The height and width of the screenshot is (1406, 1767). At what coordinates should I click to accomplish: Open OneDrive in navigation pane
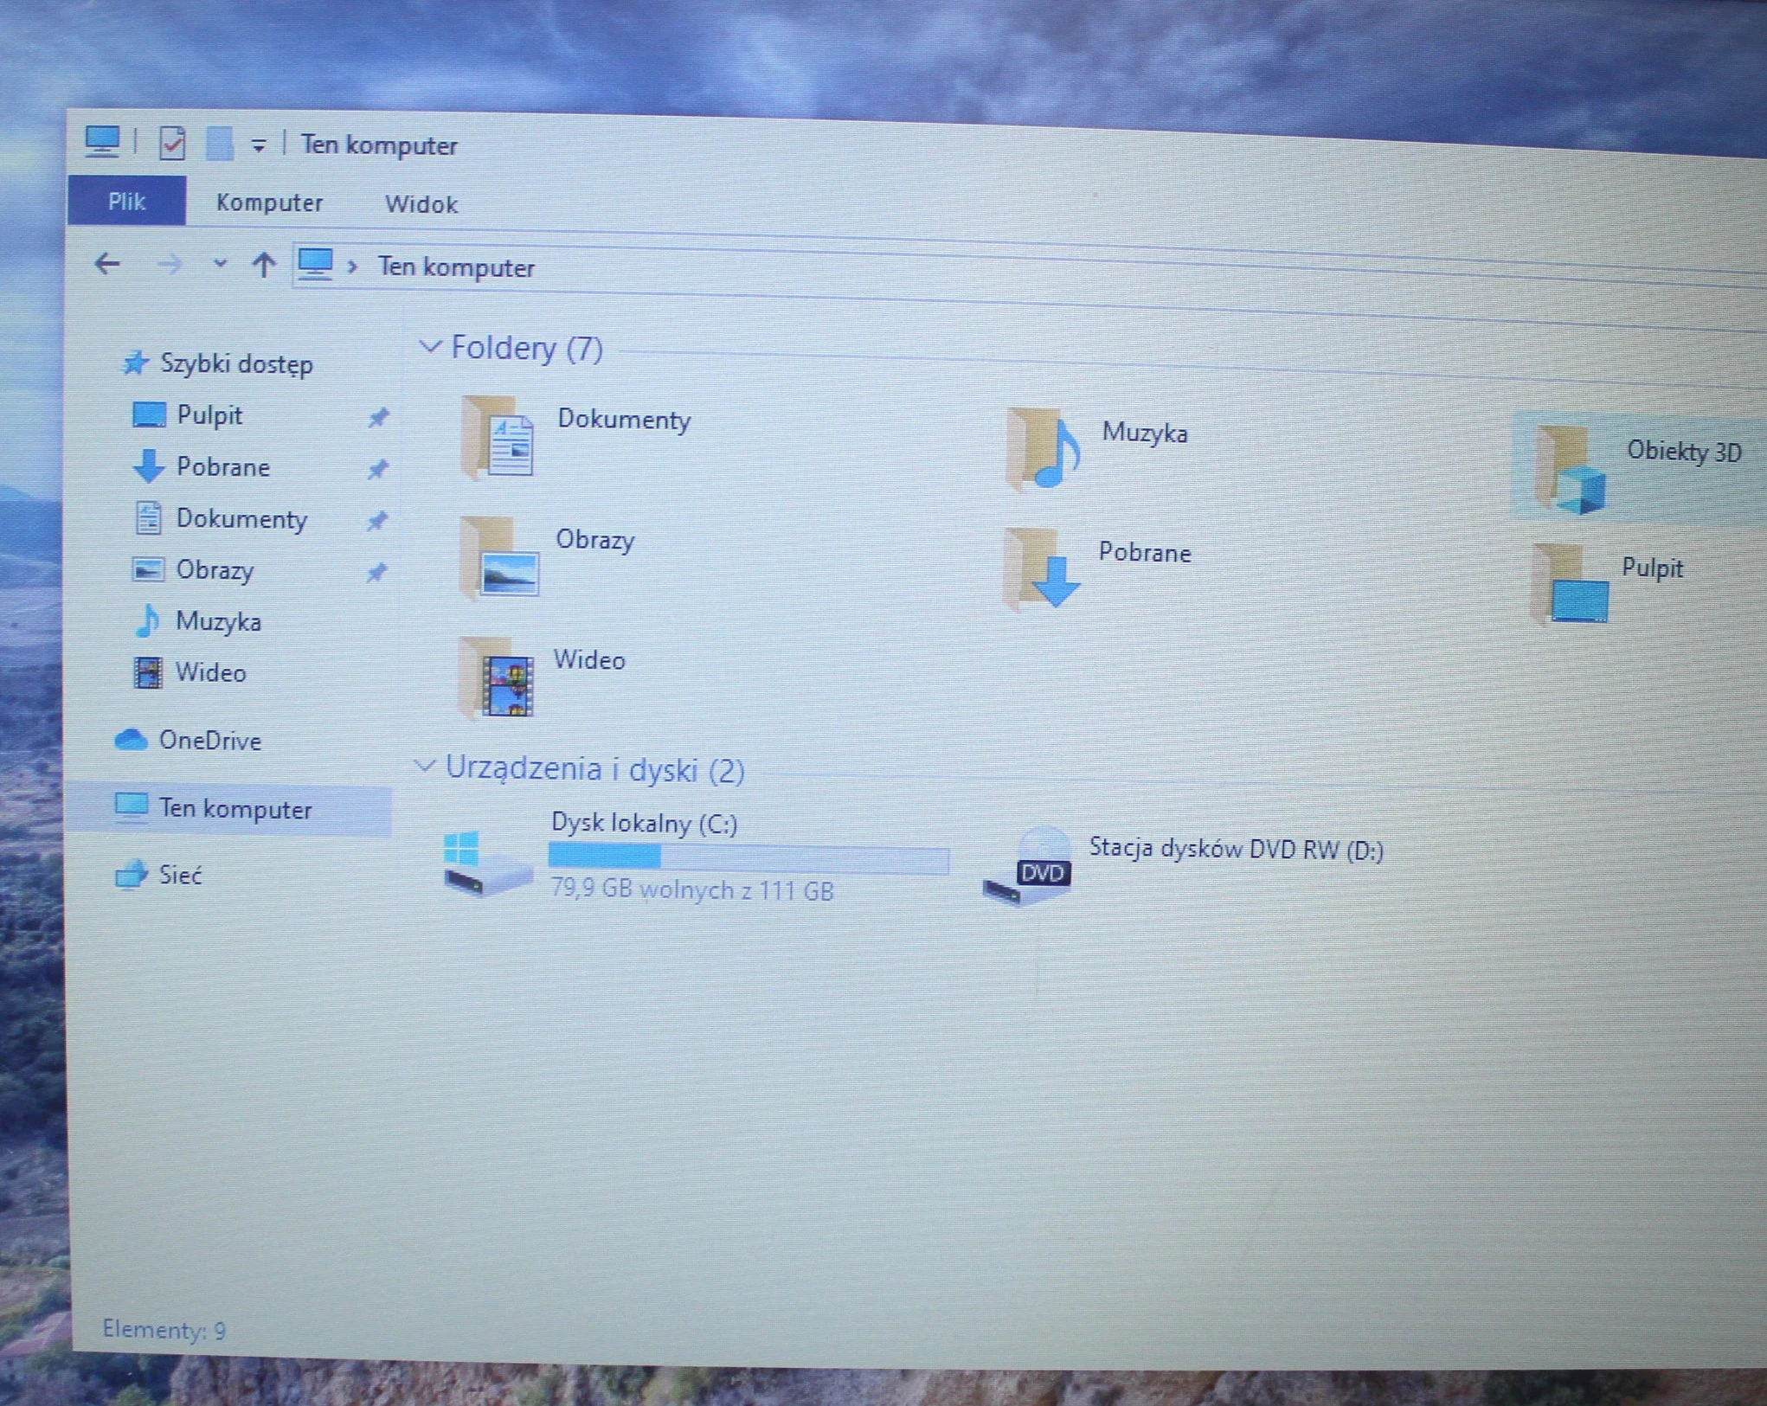click(x=209, y=741)
